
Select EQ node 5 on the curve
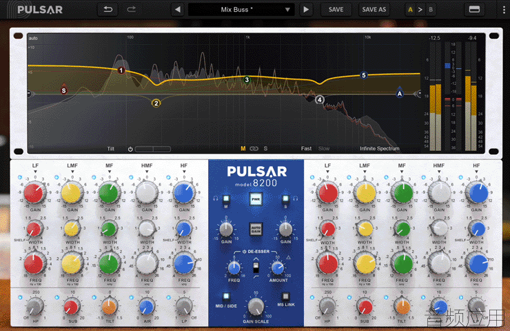pos(364,75)
